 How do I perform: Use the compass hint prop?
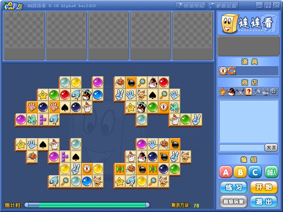(x=223, y=71)
